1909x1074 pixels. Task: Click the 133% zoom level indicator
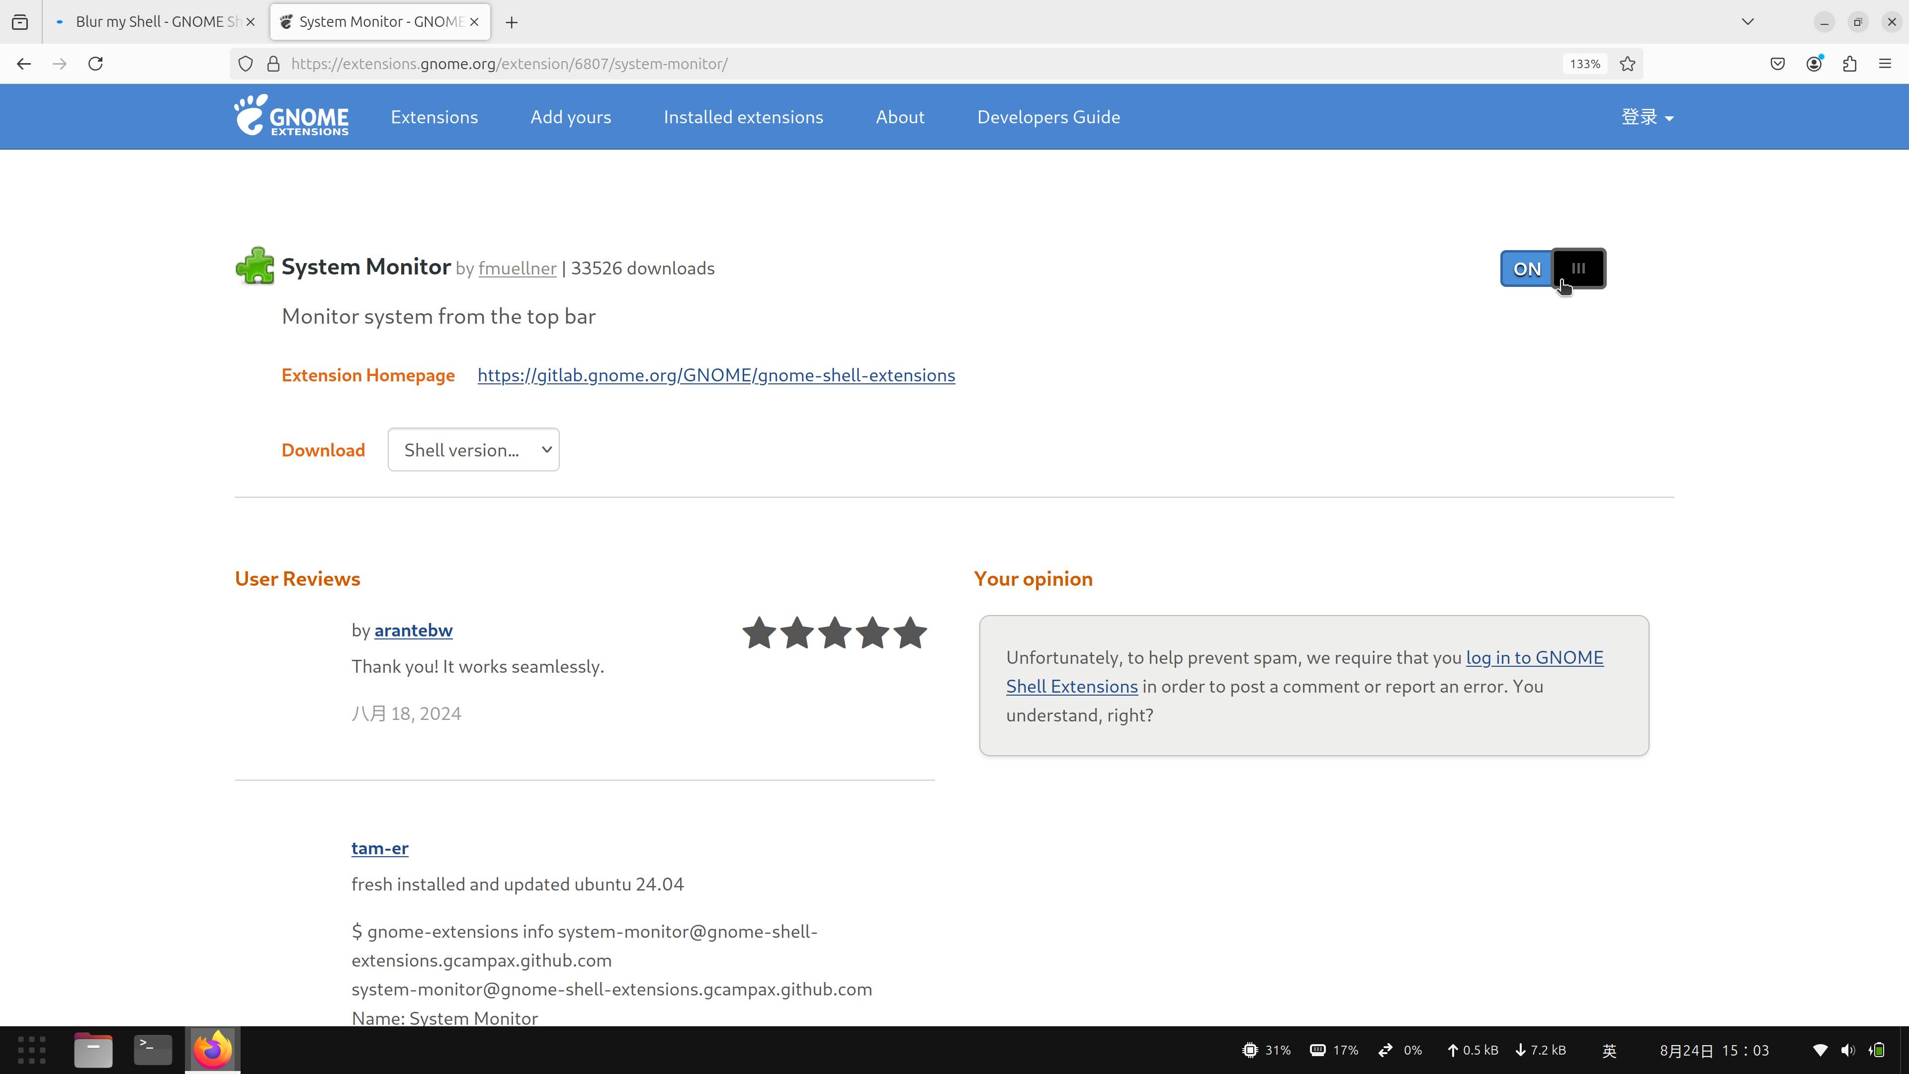coord(1585,64)
